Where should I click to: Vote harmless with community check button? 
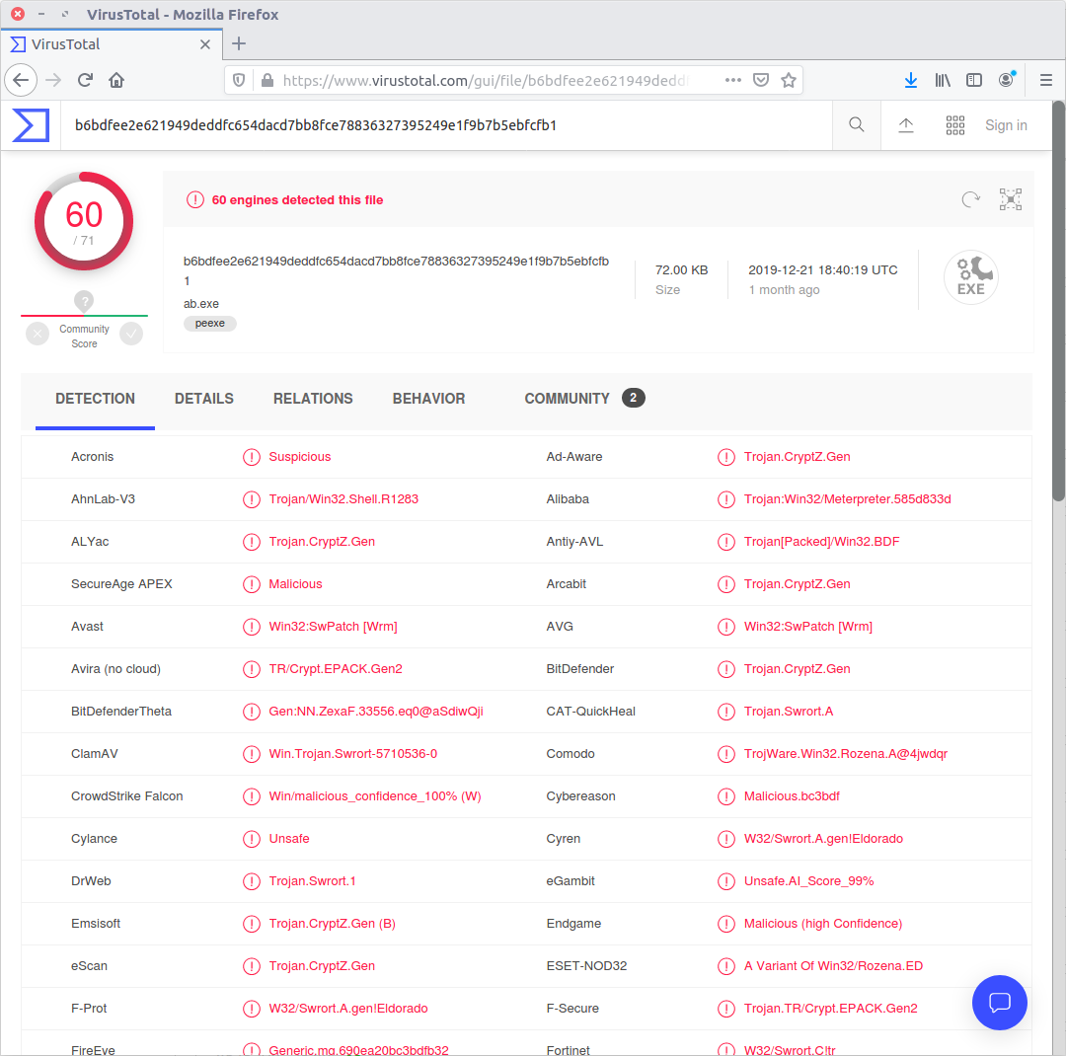131,335
